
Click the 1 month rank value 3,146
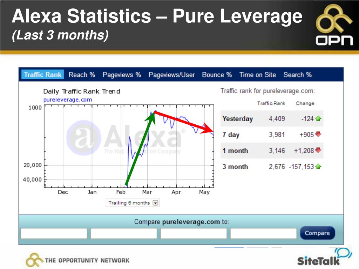(277, 151)
